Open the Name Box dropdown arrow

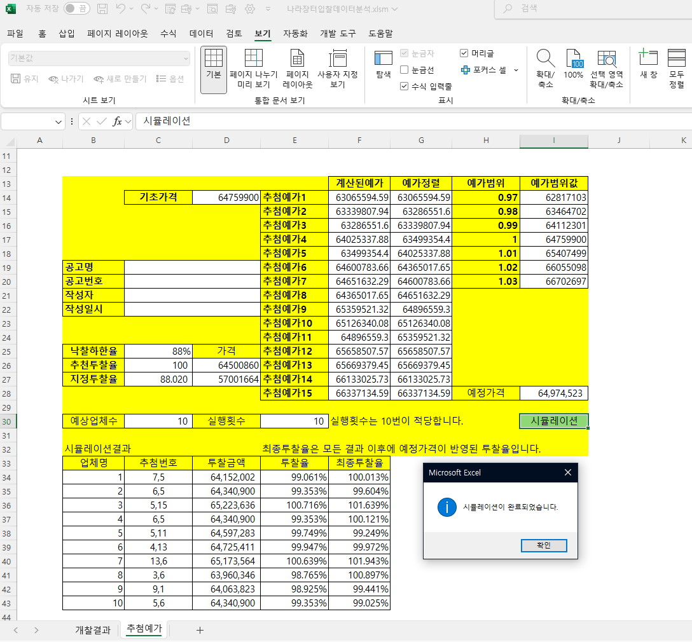pos(59,121)
